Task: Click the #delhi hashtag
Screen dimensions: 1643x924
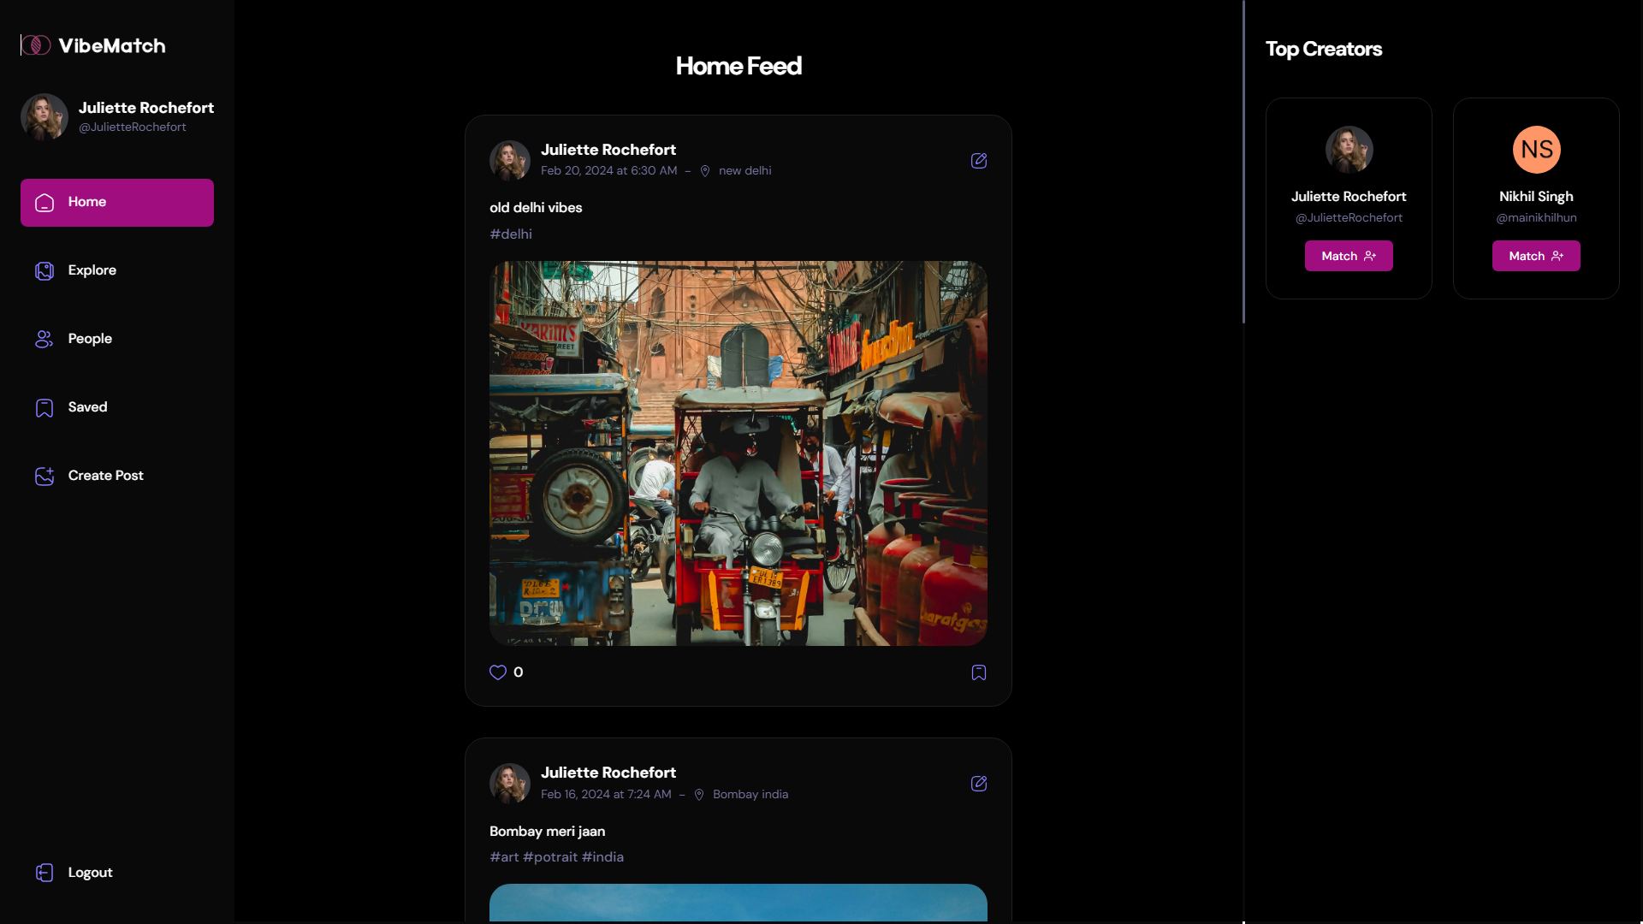Action: click(x=511, y=234)
